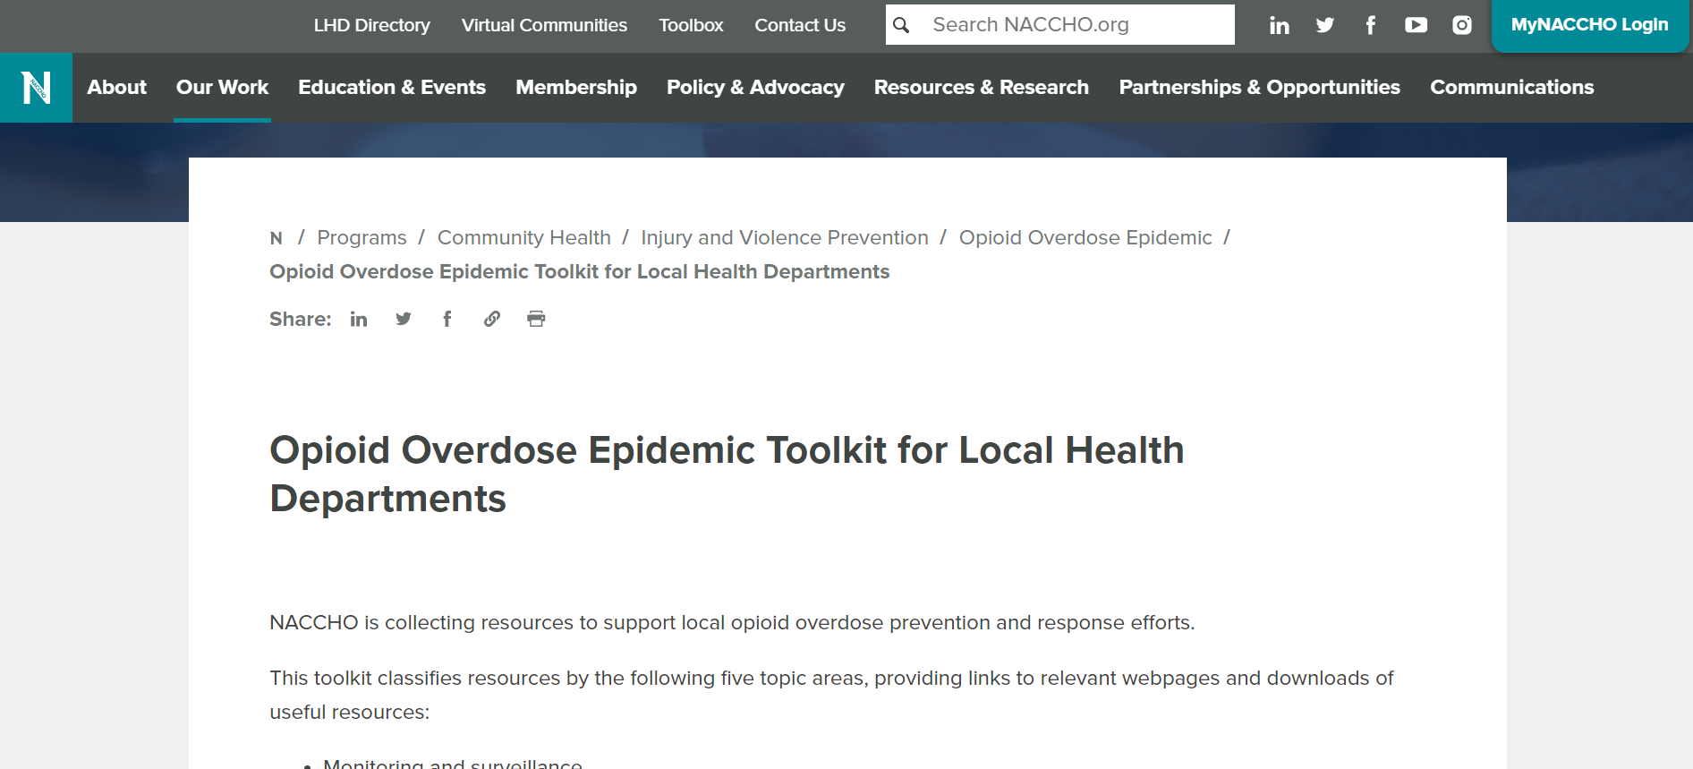This screenshot has width=1693, height=769.
Task: Click the 'Share:' label
Action: (x=300, y=320)
